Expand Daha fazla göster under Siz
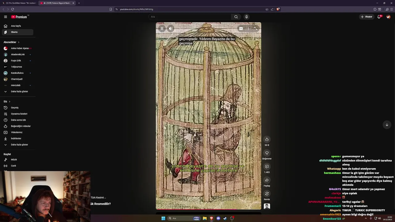Image resolution: width=395 pixels, height=222 pixels. pyautogui.click(x=18, y=145)
